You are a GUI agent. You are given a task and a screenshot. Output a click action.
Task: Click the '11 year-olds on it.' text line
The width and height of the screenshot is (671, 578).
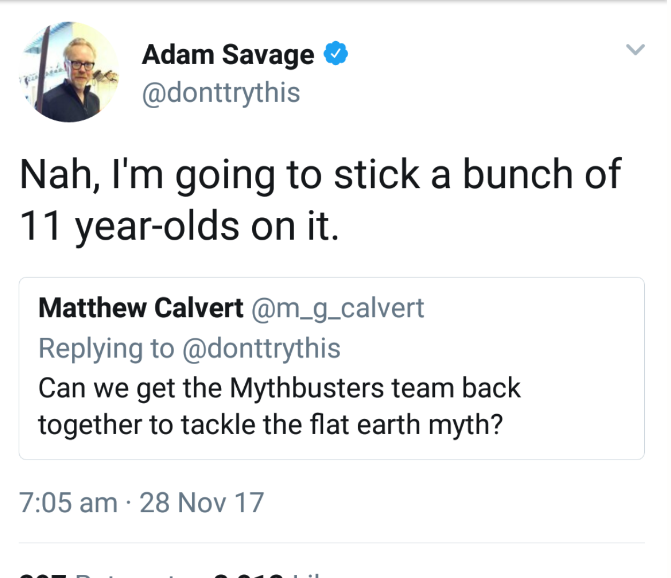179,226
